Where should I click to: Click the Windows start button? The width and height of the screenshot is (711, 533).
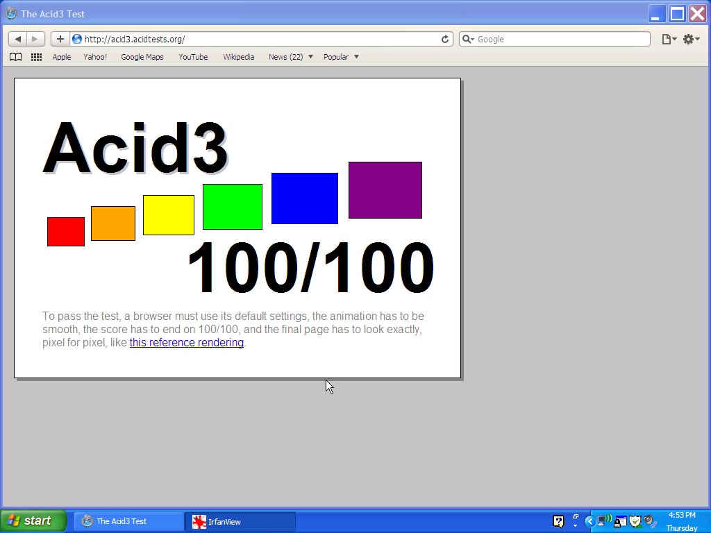point(33,521)
